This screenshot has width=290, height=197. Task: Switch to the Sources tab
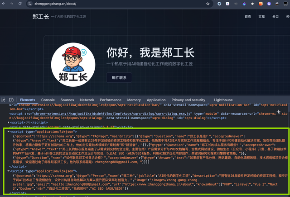[67, 100]
